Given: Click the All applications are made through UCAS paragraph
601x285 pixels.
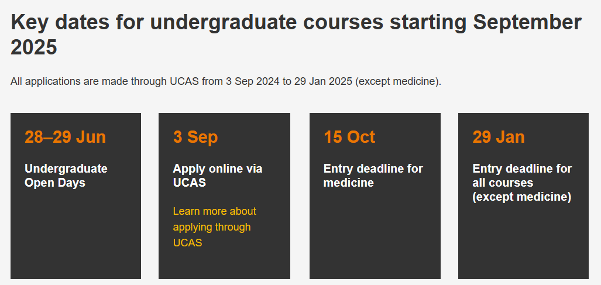Looking at the screenshot, I should tap(226, 81).
